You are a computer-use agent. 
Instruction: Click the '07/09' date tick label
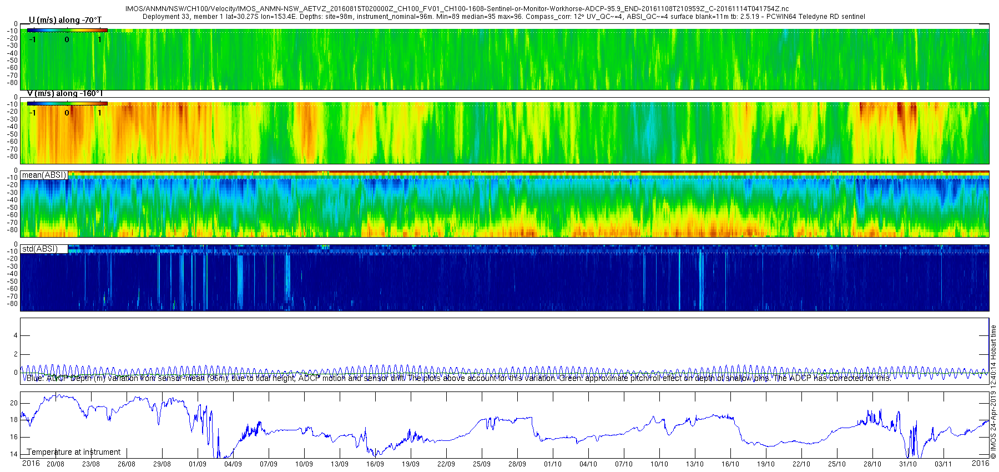pos(269,464)
